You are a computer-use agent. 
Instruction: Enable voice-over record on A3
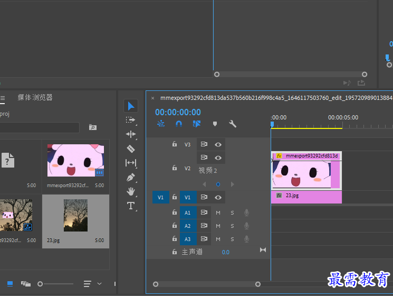pos(247,239)
